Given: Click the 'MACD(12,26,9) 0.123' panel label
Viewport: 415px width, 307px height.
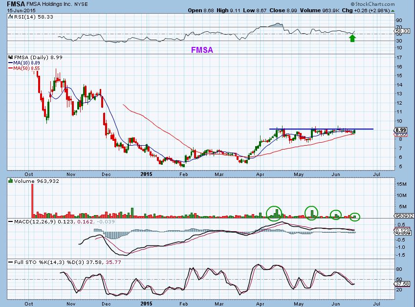Looking at the screenshot, I should [x=44, y=221].
